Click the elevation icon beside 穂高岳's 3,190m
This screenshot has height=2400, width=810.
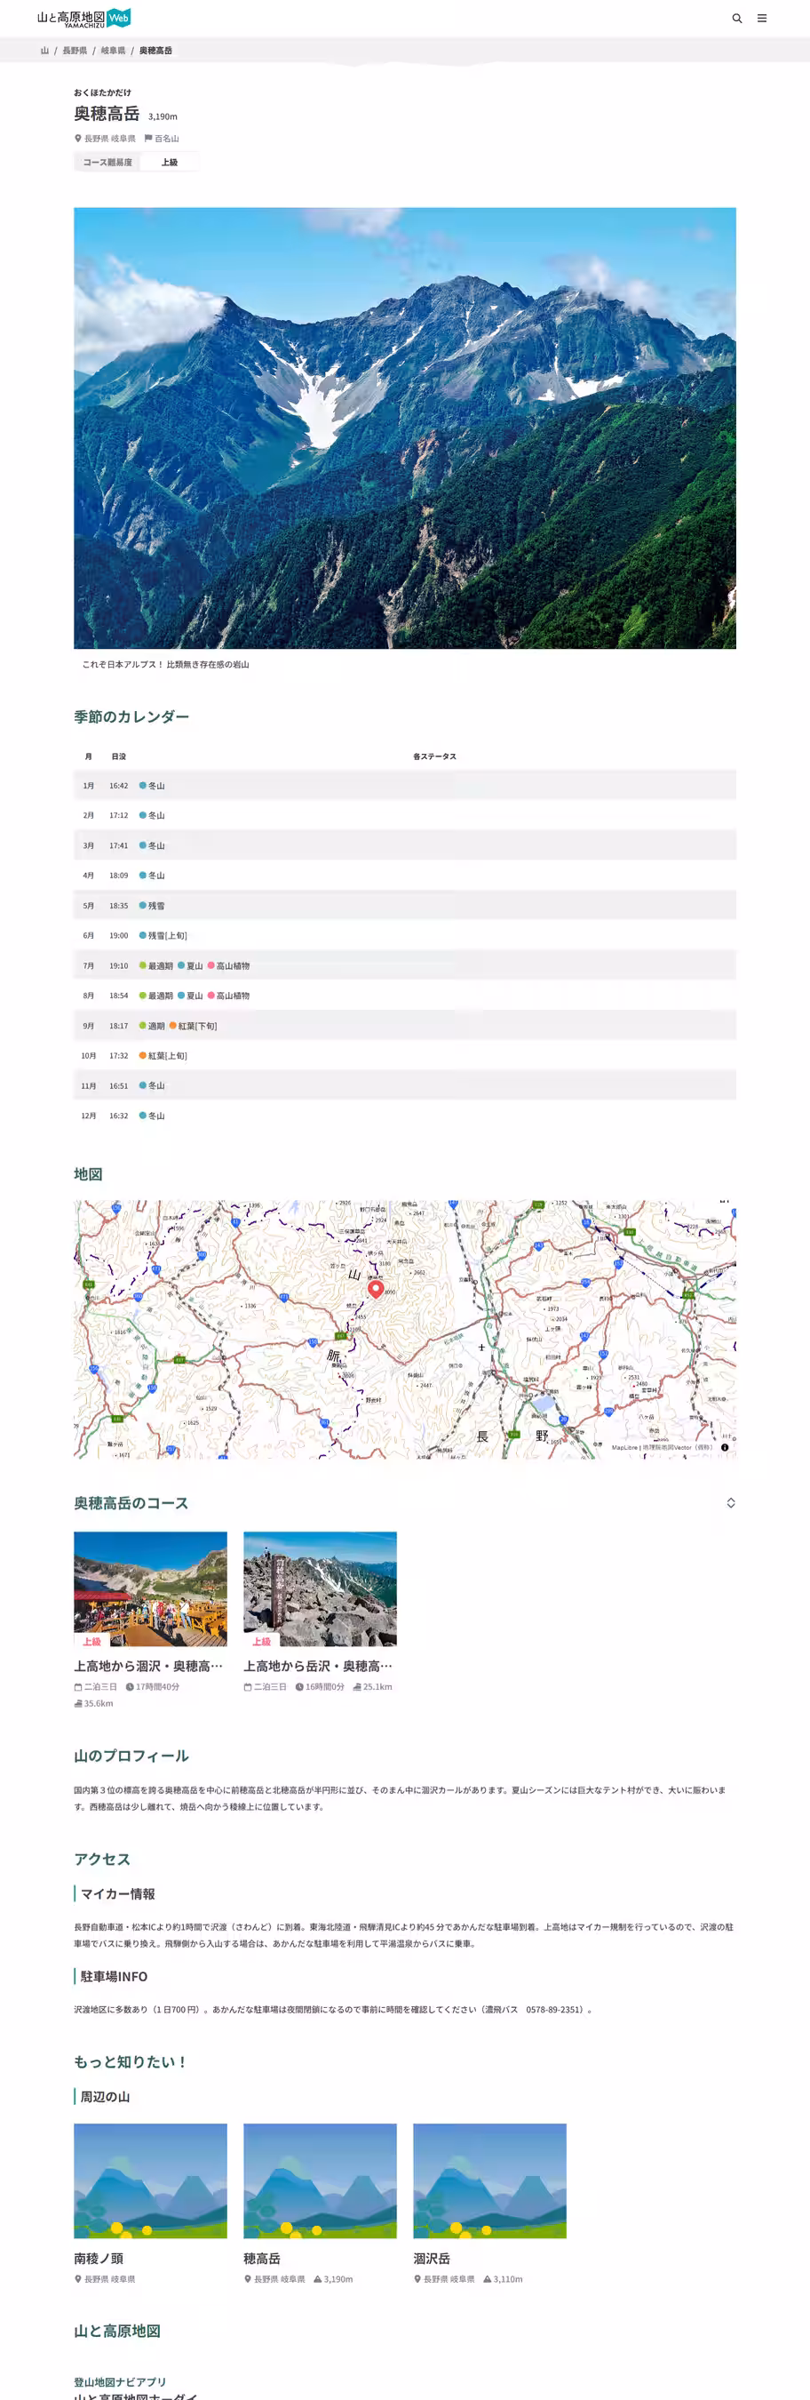point(317,2279)
